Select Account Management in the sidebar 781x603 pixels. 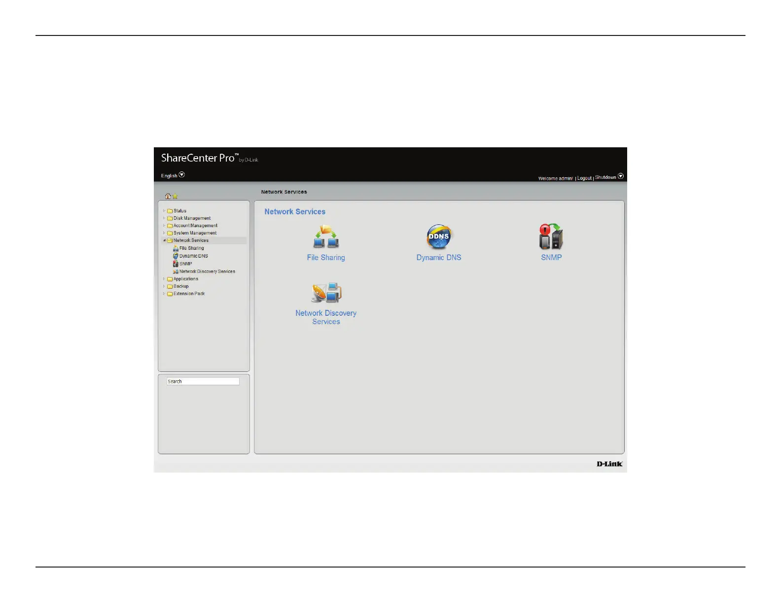tap(195, 226)
